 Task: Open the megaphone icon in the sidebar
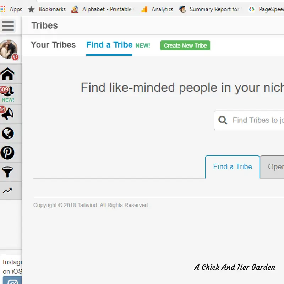tap(7, 114)
